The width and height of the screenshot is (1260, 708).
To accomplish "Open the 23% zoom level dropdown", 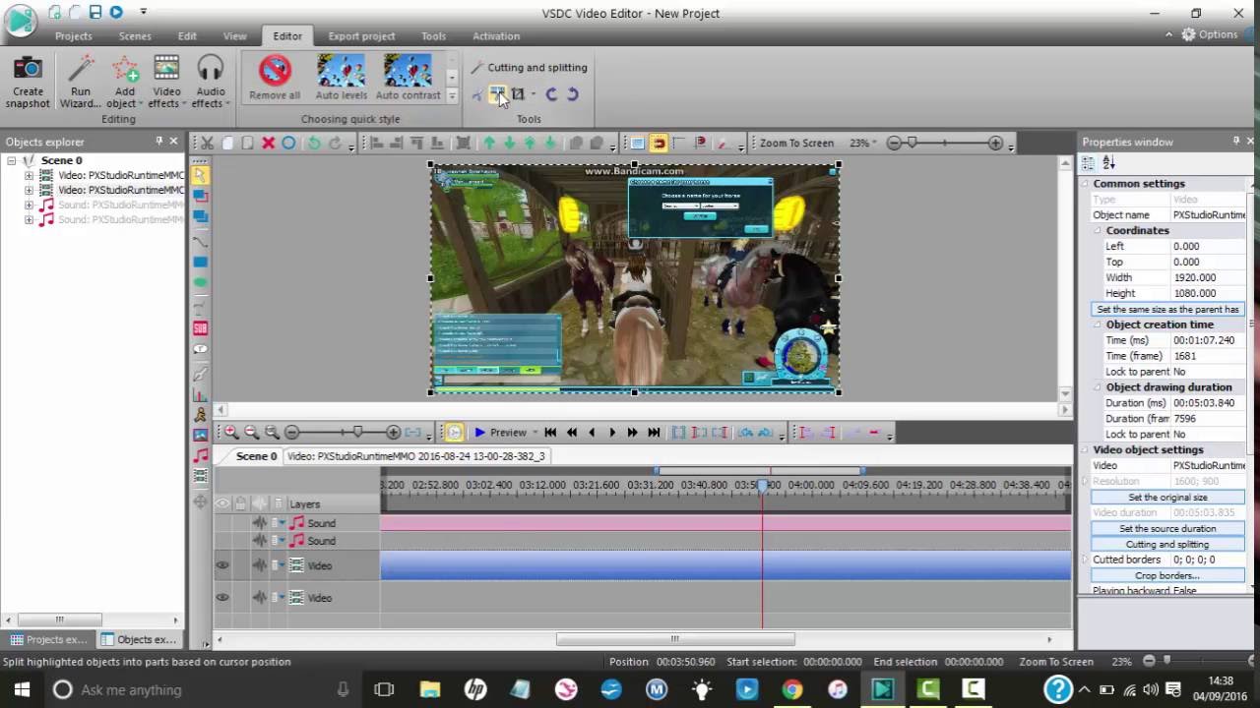I will click(x=863, y=144).
